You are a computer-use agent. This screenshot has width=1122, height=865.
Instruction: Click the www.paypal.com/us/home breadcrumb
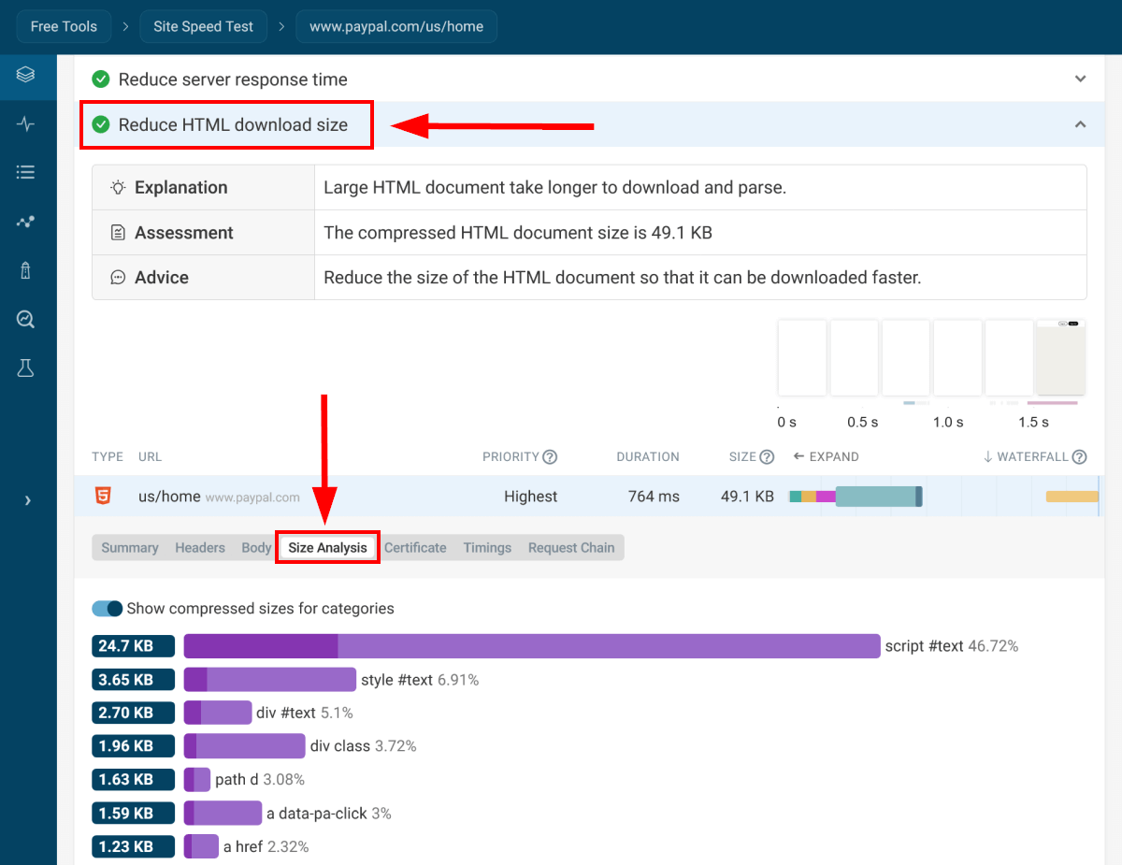click(x=396, y=26)
